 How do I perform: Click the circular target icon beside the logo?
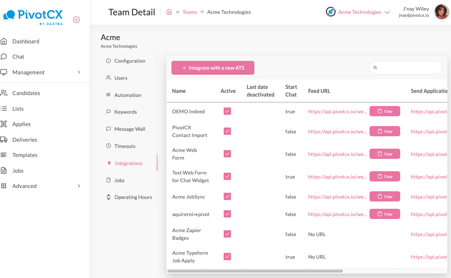[x=76, y=20]
